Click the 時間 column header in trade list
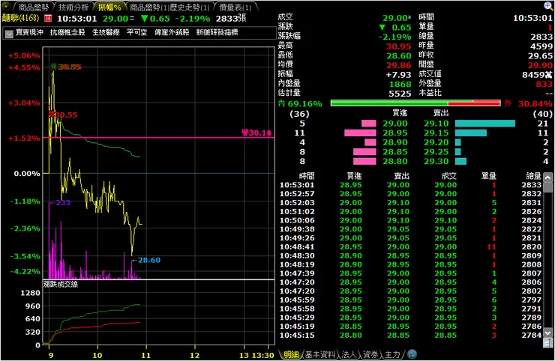 (307, 176)
